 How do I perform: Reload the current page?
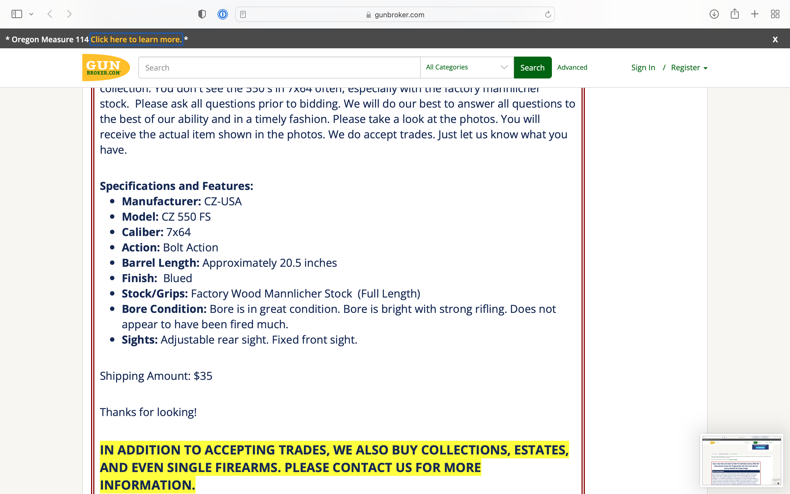[548, 14]
